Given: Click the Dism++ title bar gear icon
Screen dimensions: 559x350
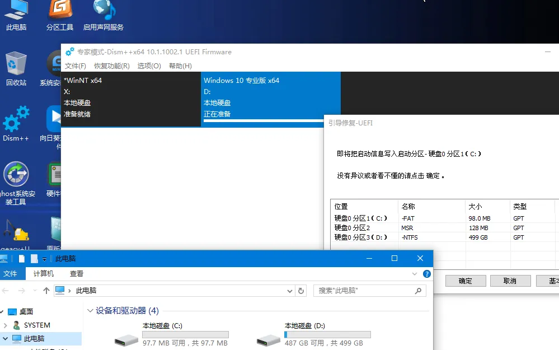Looking at the screenshot, I should [x=69, y=52].
